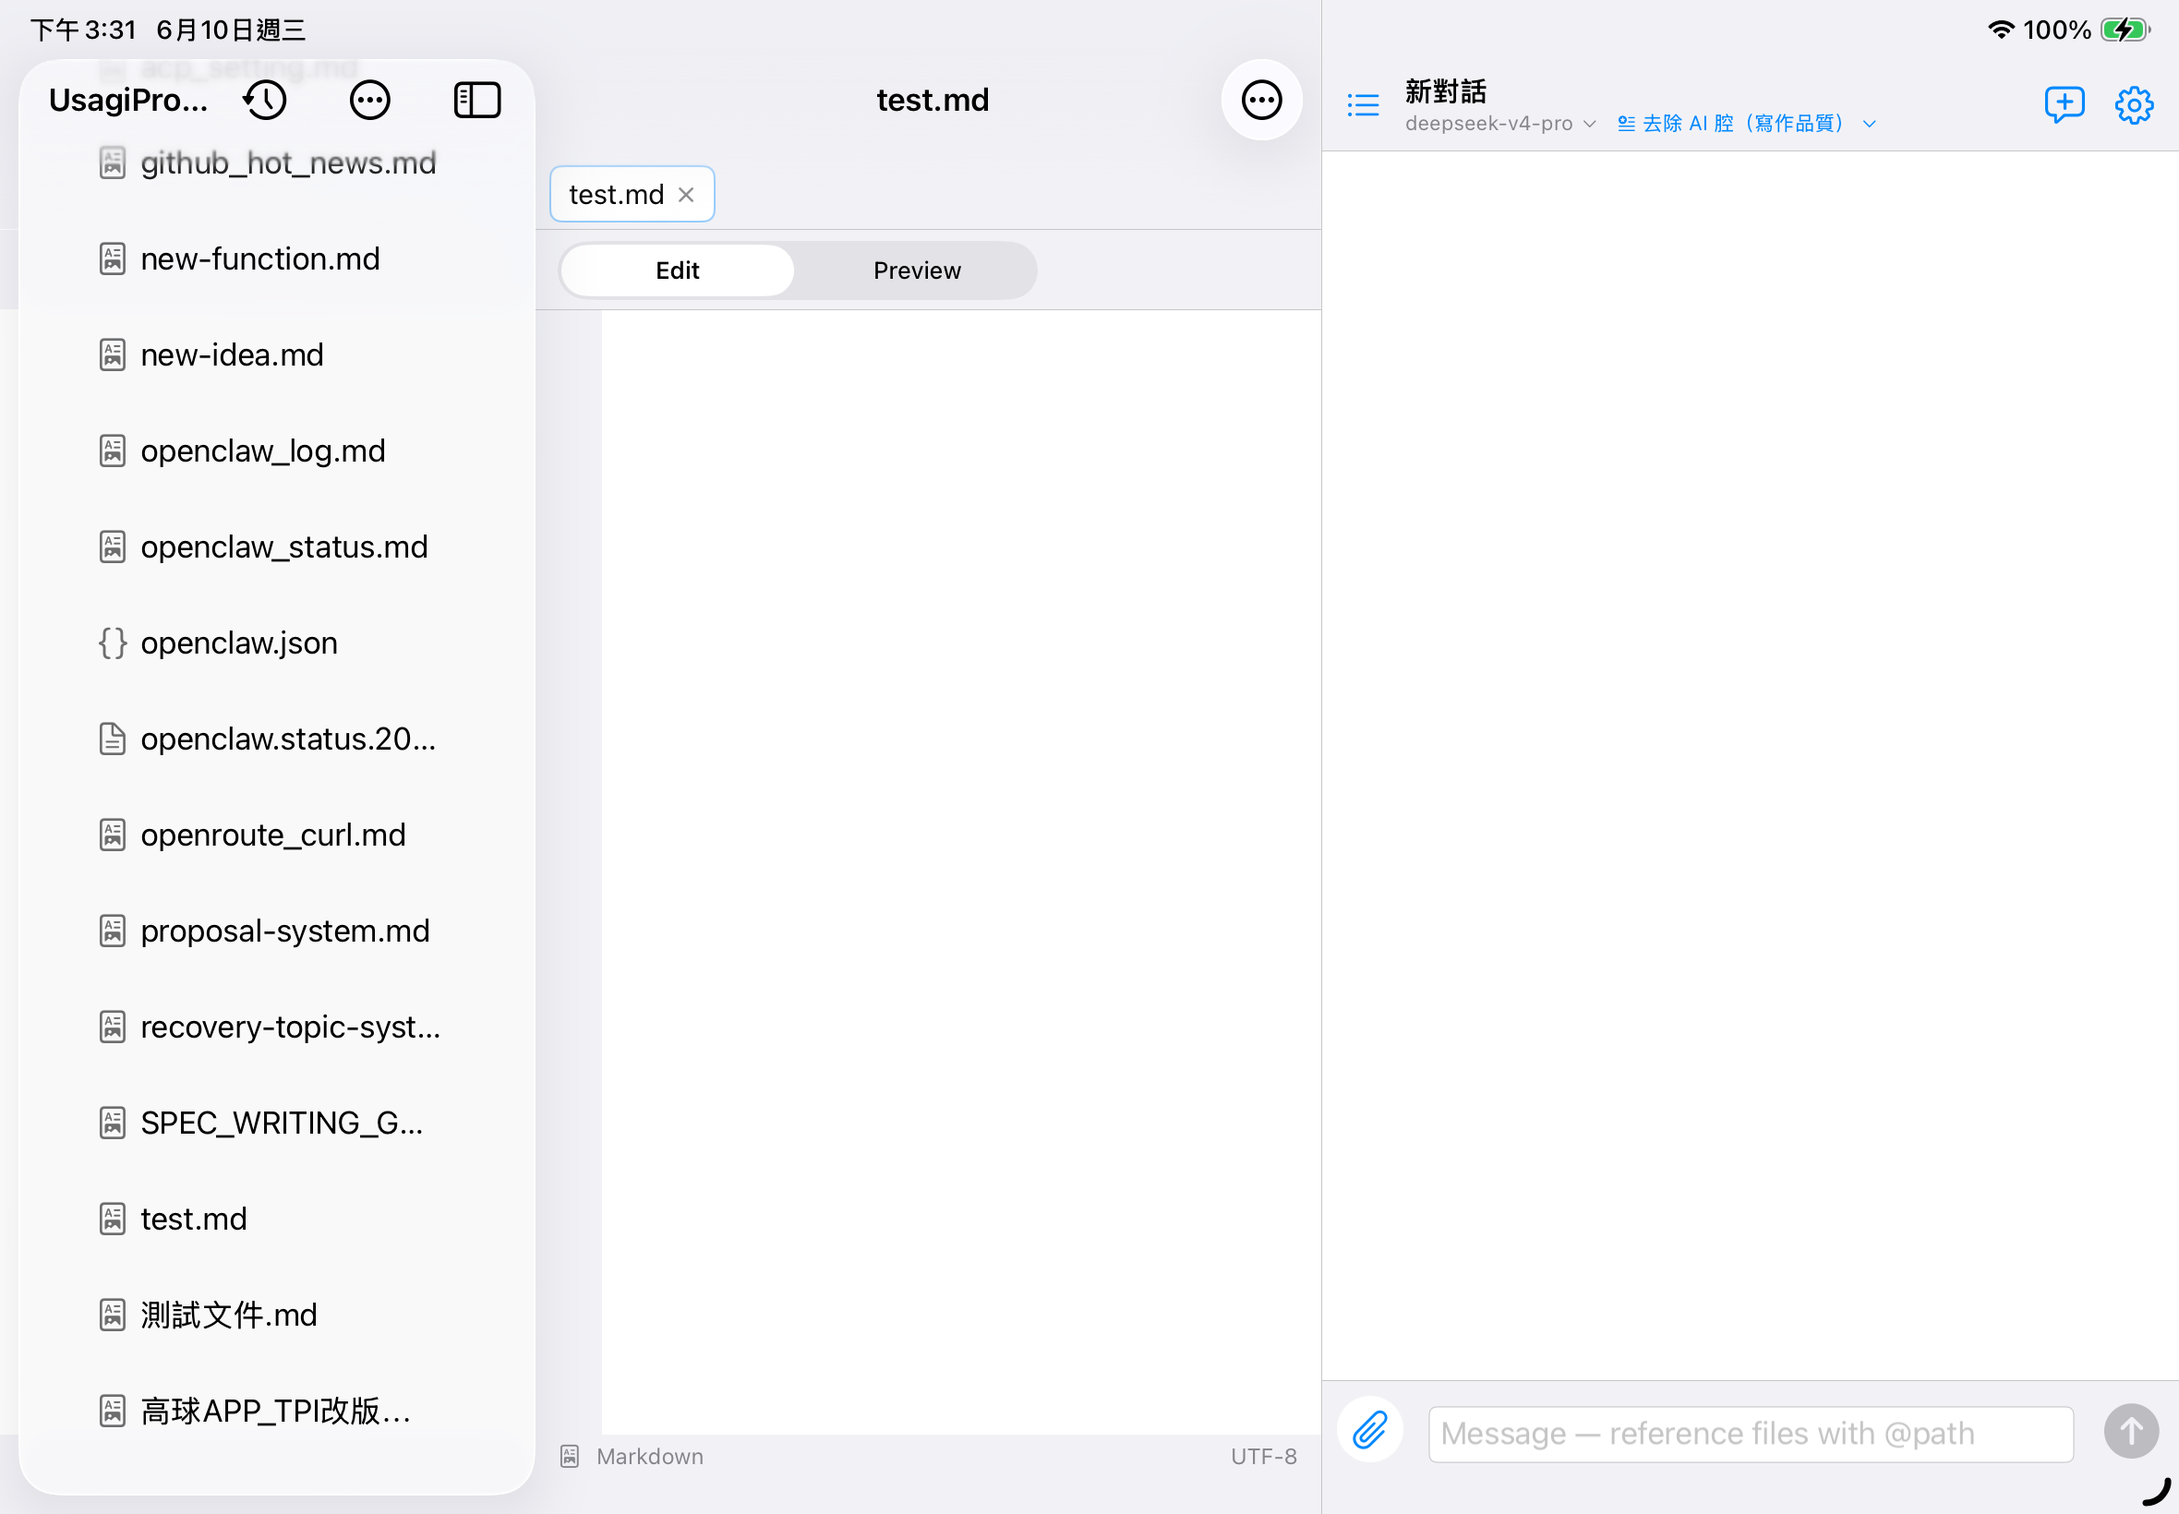Click the battery indicator in status bar
This screenshot has width=2179, height=1514.
click(2125, 30)
